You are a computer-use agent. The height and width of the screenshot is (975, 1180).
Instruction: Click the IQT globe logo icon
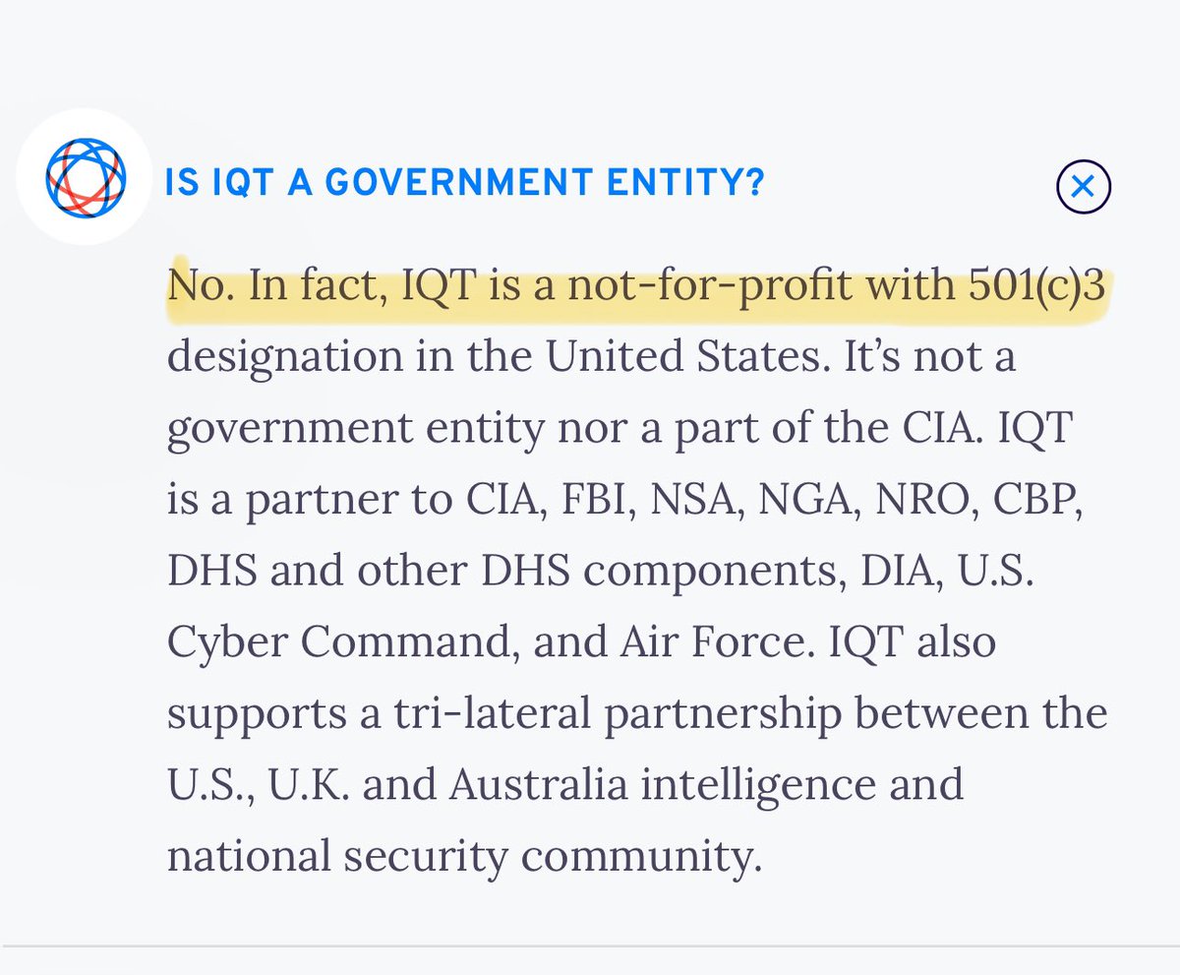pyautogui.click(x=86, y=178)
